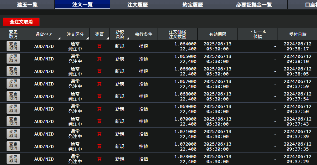Click 変更取消 for the 1.064000 order
The image size is (317, 165).
coord(13,46)
